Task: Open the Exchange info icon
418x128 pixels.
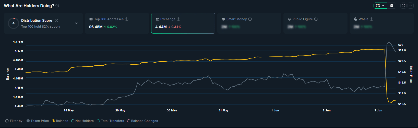Action: 178,19
